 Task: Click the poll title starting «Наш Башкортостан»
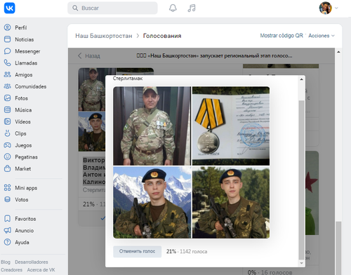tap(214, 55)
